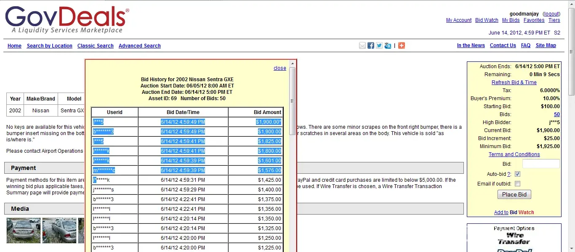Share auction on Facebook icon
Image resolution: width=575 pixels, height=252 pixels.
[x=371, y=45]
